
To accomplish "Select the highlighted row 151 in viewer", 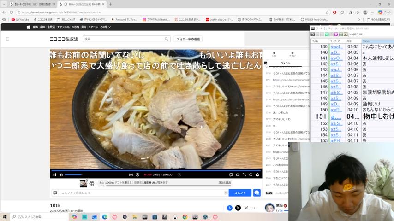I will [352, 116].
